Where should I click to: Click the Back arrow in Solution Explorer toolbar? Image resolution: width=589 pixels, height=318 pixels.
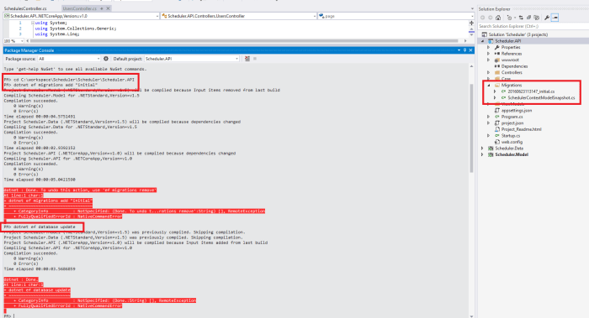pyautogui.click(x=483, y=18)
